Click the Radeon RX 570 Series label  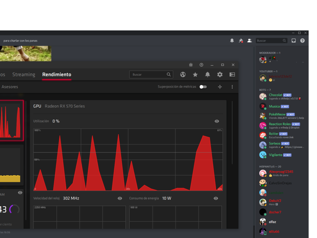click(x=65, y=106)
